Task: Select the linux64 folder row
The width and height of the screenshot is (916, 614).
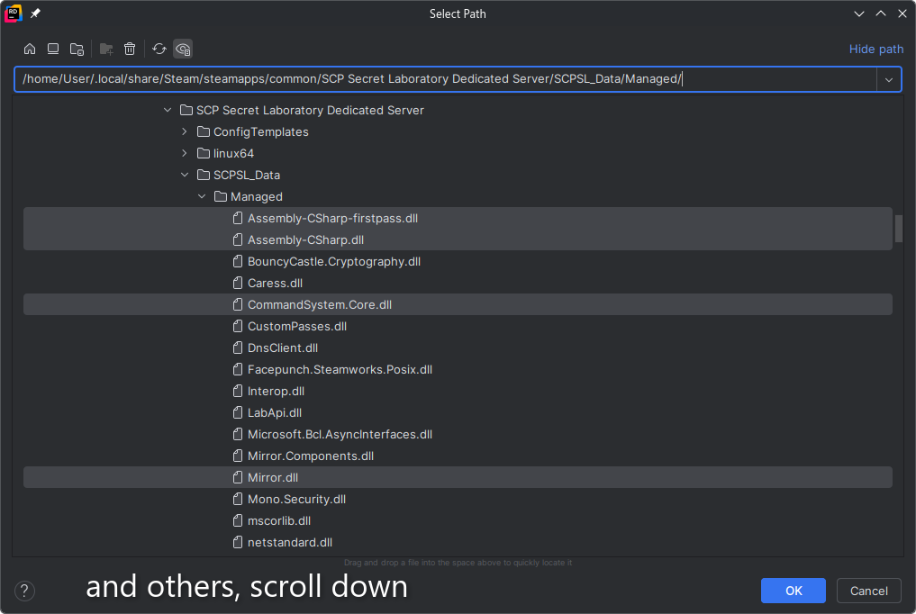Action: 458,153
